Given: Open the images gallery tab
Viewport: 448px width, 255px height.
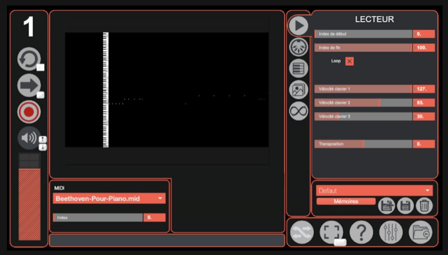Looking at the screenshot, I should click(x=299, y=89).
